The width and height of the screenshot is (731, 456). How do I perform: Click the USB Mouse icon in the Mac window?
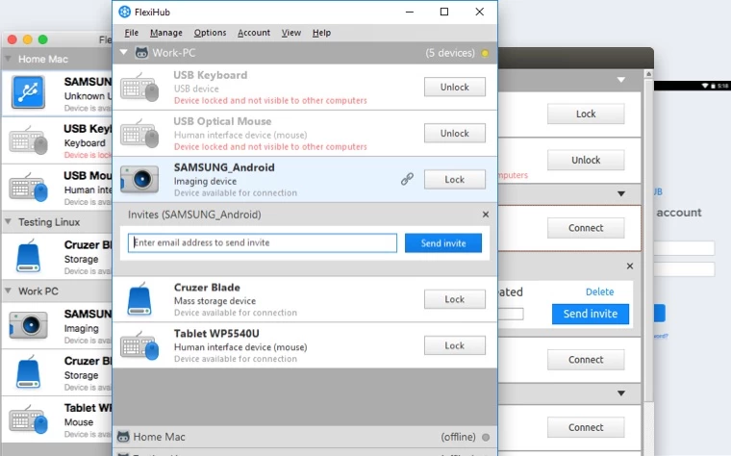[x=29, y=187]
